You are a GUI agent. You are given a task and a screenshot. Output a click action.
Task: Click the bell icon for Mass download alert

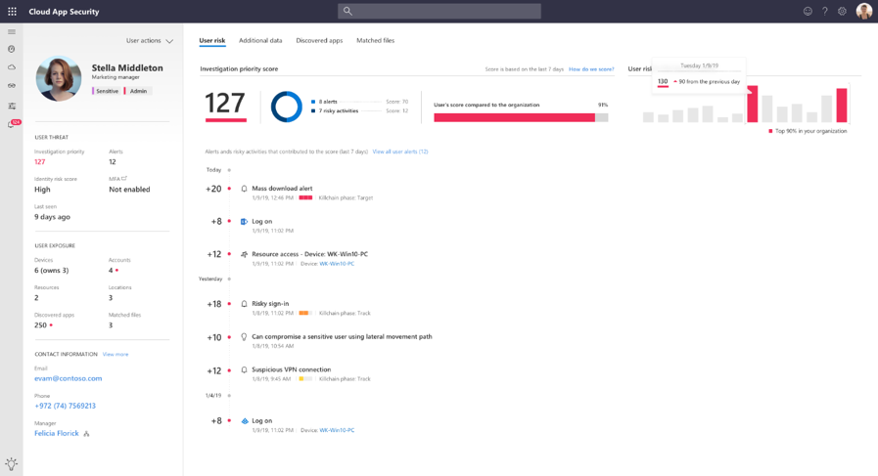244,189
